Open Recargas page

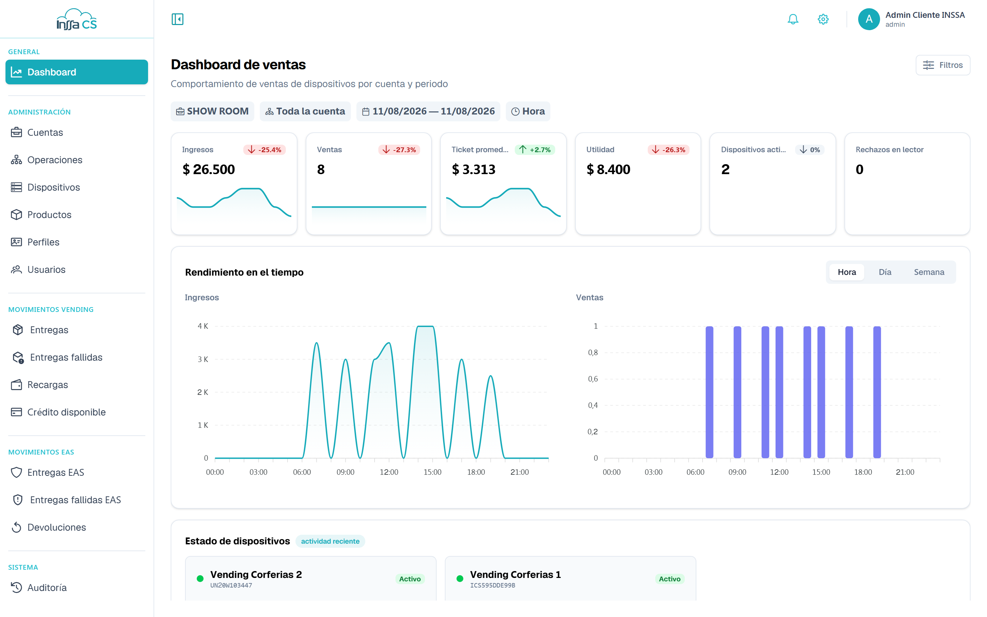click(x=77, y=385)
